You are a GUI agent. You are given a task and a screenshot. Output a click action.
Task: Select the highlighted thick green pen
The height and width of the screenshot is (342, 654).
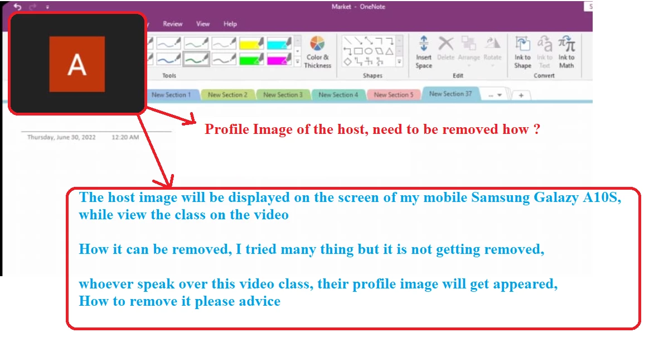(196, 59)
